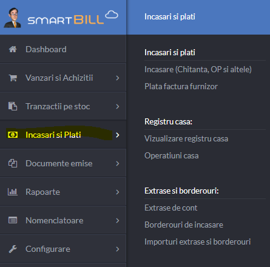Click the highlighted money icon for Incasari si Plati

(x=13, y=135)
